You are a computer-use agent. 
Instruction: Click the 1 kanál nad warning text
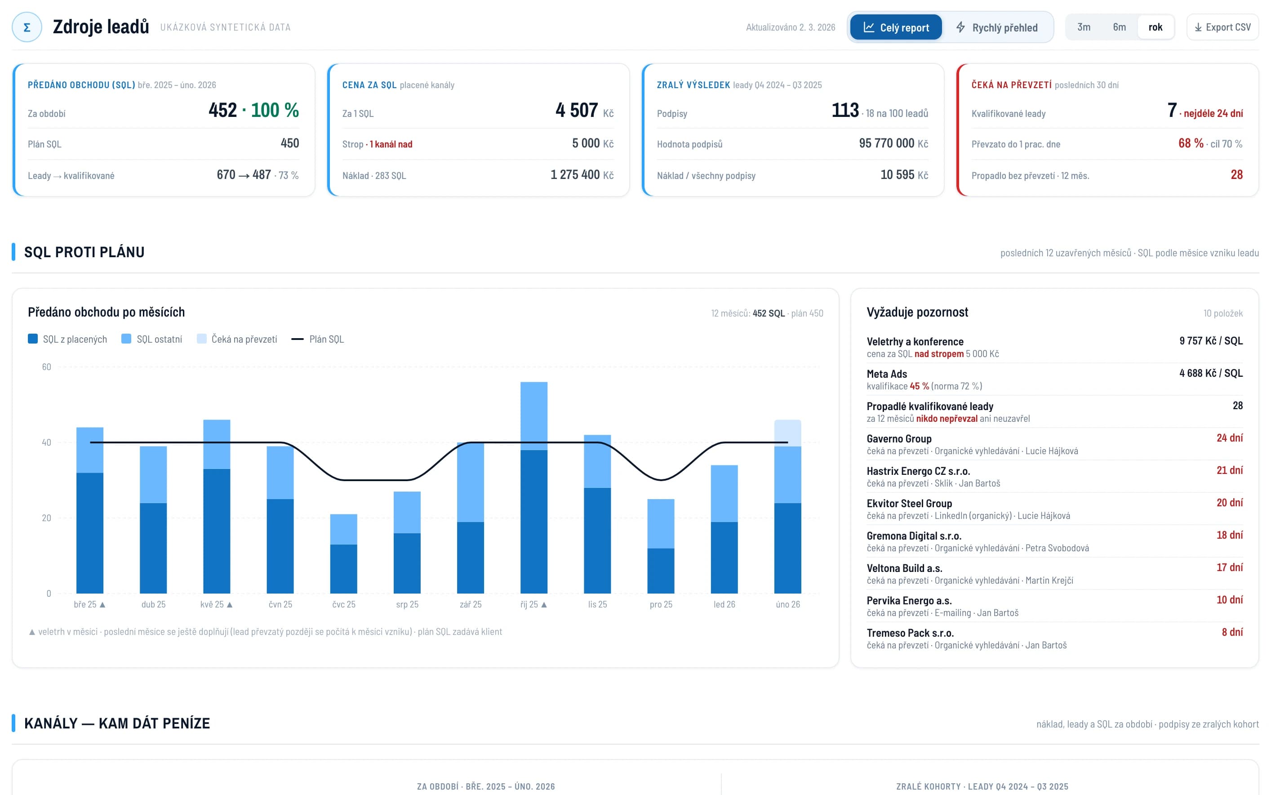391,144
